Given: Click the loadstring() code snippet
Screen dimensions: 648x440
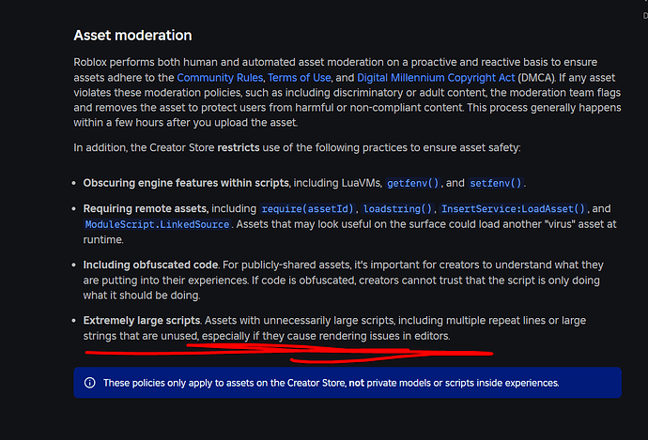Looking at the screenshot, I should click(397, 209).
